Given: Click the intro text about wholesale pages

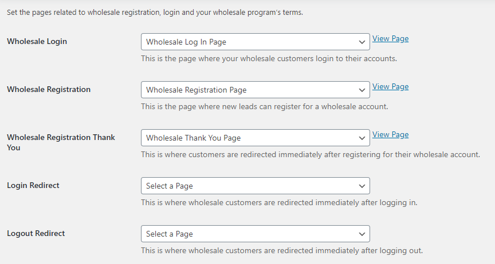Looking at the screenshot, I should (x=155, y=13).
